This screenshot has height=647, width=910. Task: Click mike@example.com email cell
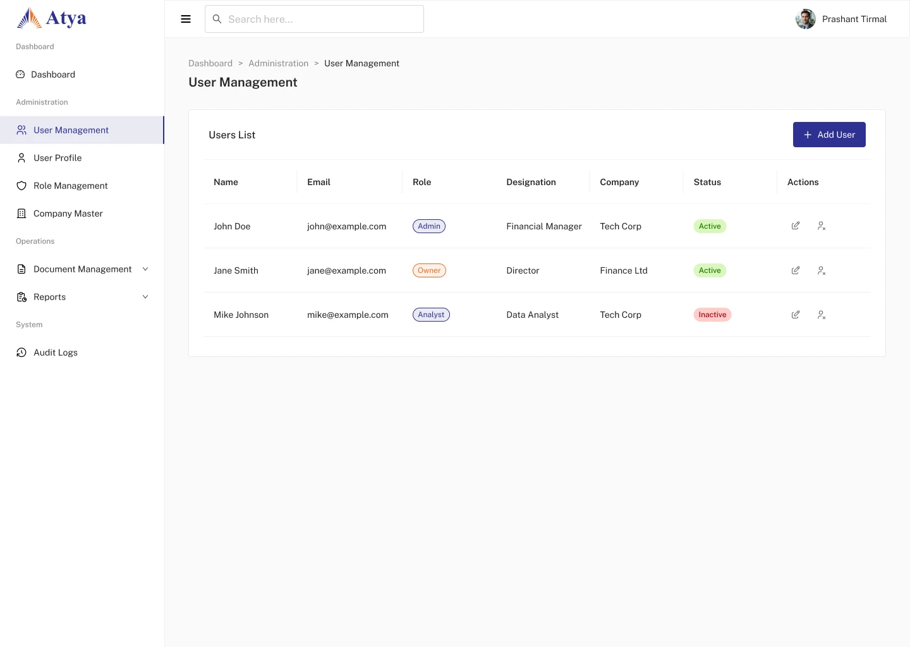[x=348, y=315]
